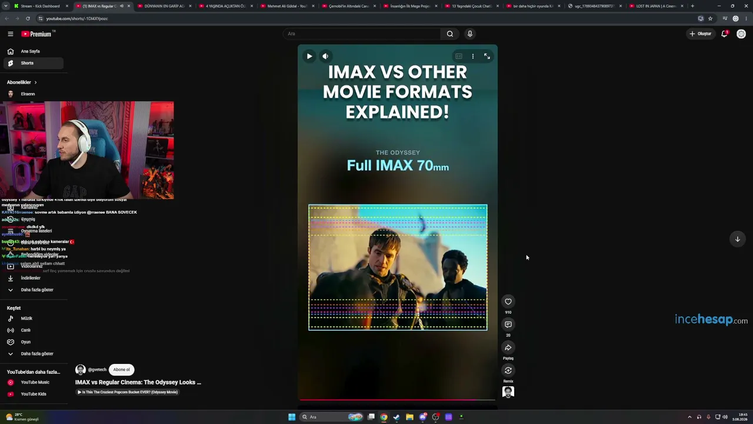The height and width of the screenshot is (424, 753).
Task: Click the taskbar search box
Action: 331,417
